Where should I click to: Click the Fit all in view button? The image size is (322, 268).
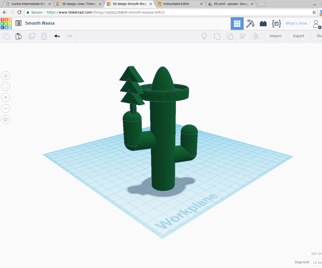pos(6,86)
